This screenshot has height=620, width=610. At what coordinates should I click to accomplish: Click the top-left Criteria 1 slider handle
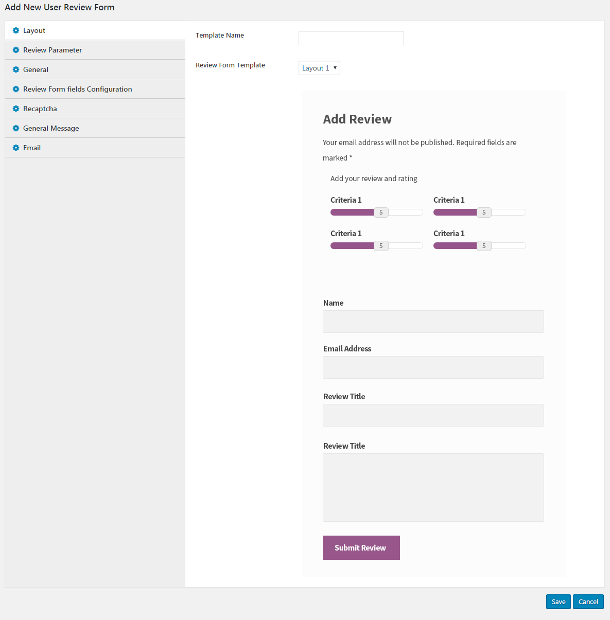pyautogui.click(x=381, y=212)
